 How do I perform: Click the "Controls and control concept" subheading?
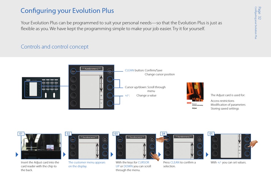54,47
